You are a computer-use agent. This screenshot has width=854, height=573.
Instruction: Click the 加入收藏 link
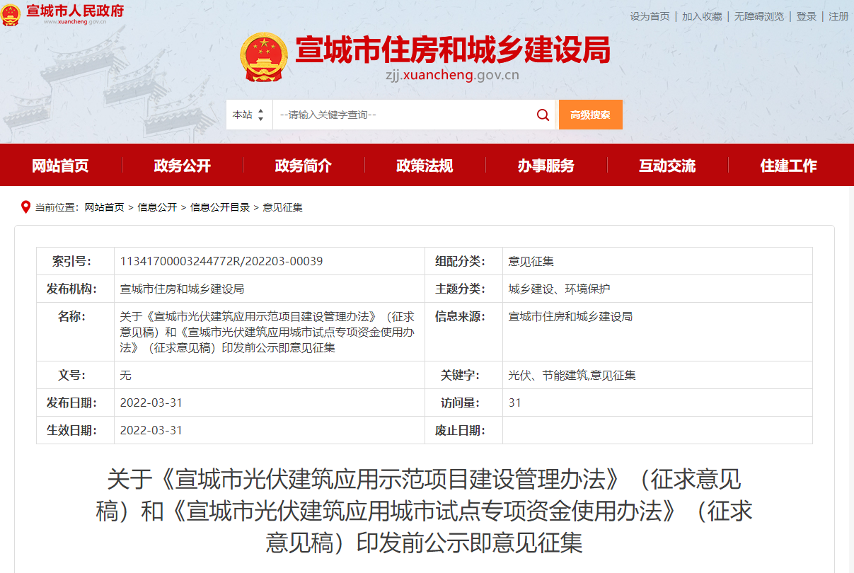(x=702, y=16)
